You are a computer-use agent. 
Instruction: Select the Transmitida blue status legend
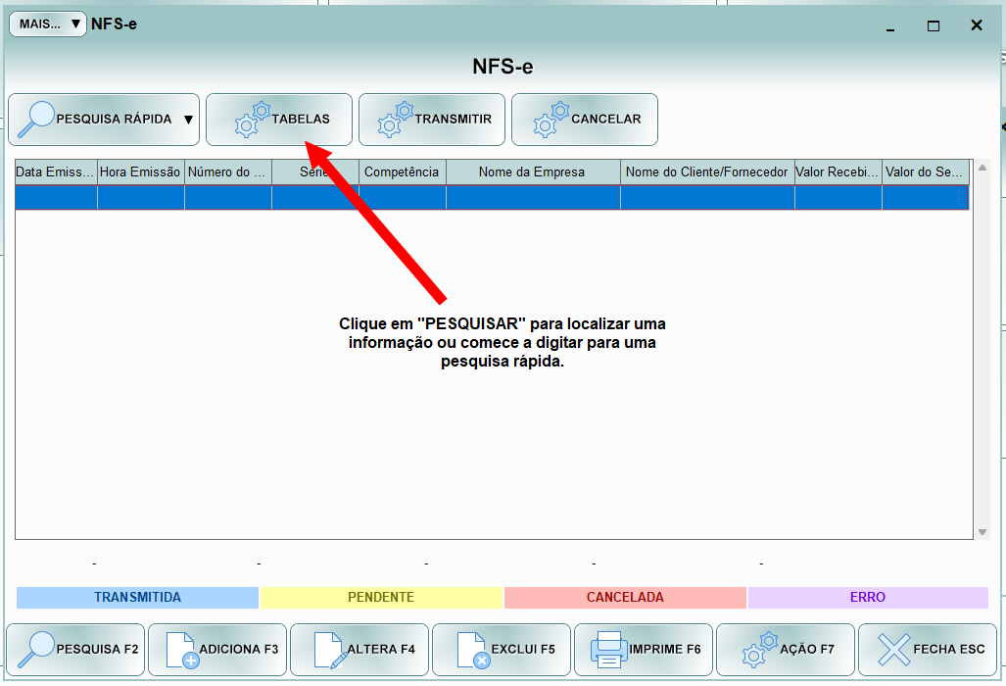click(137, 597)
